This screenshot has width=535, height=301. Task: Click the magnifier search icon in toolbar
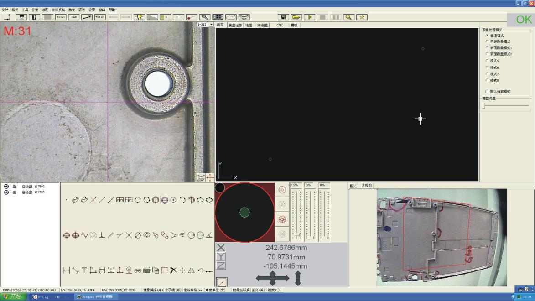click(349, 17)
